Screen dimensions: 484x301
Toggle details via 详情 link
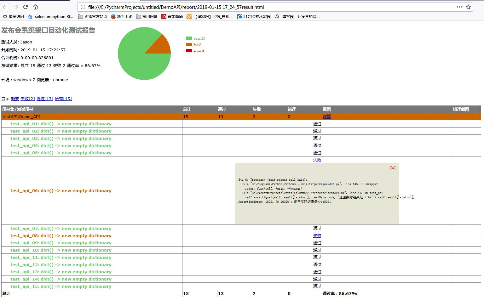pyautogui.click(x=327, y=116)
